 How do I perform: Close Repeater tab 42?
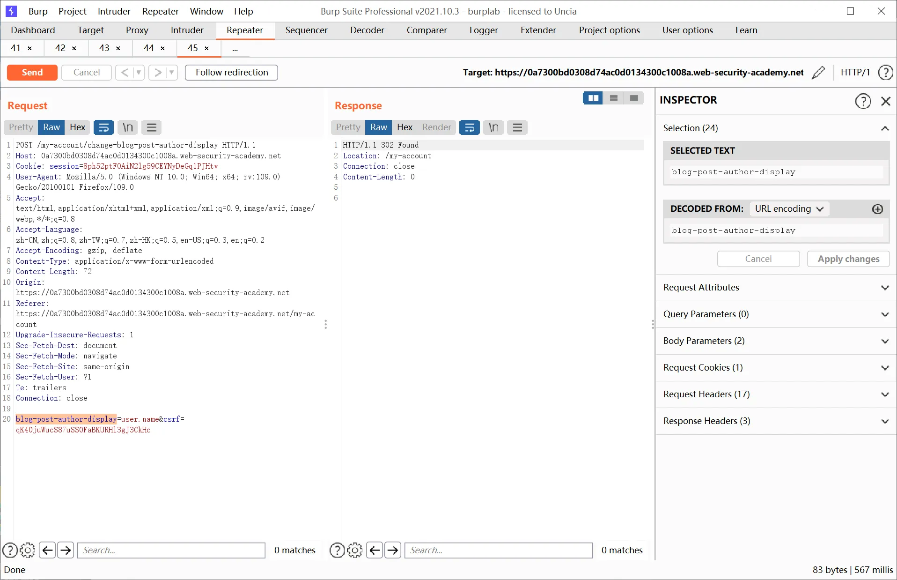74,48
